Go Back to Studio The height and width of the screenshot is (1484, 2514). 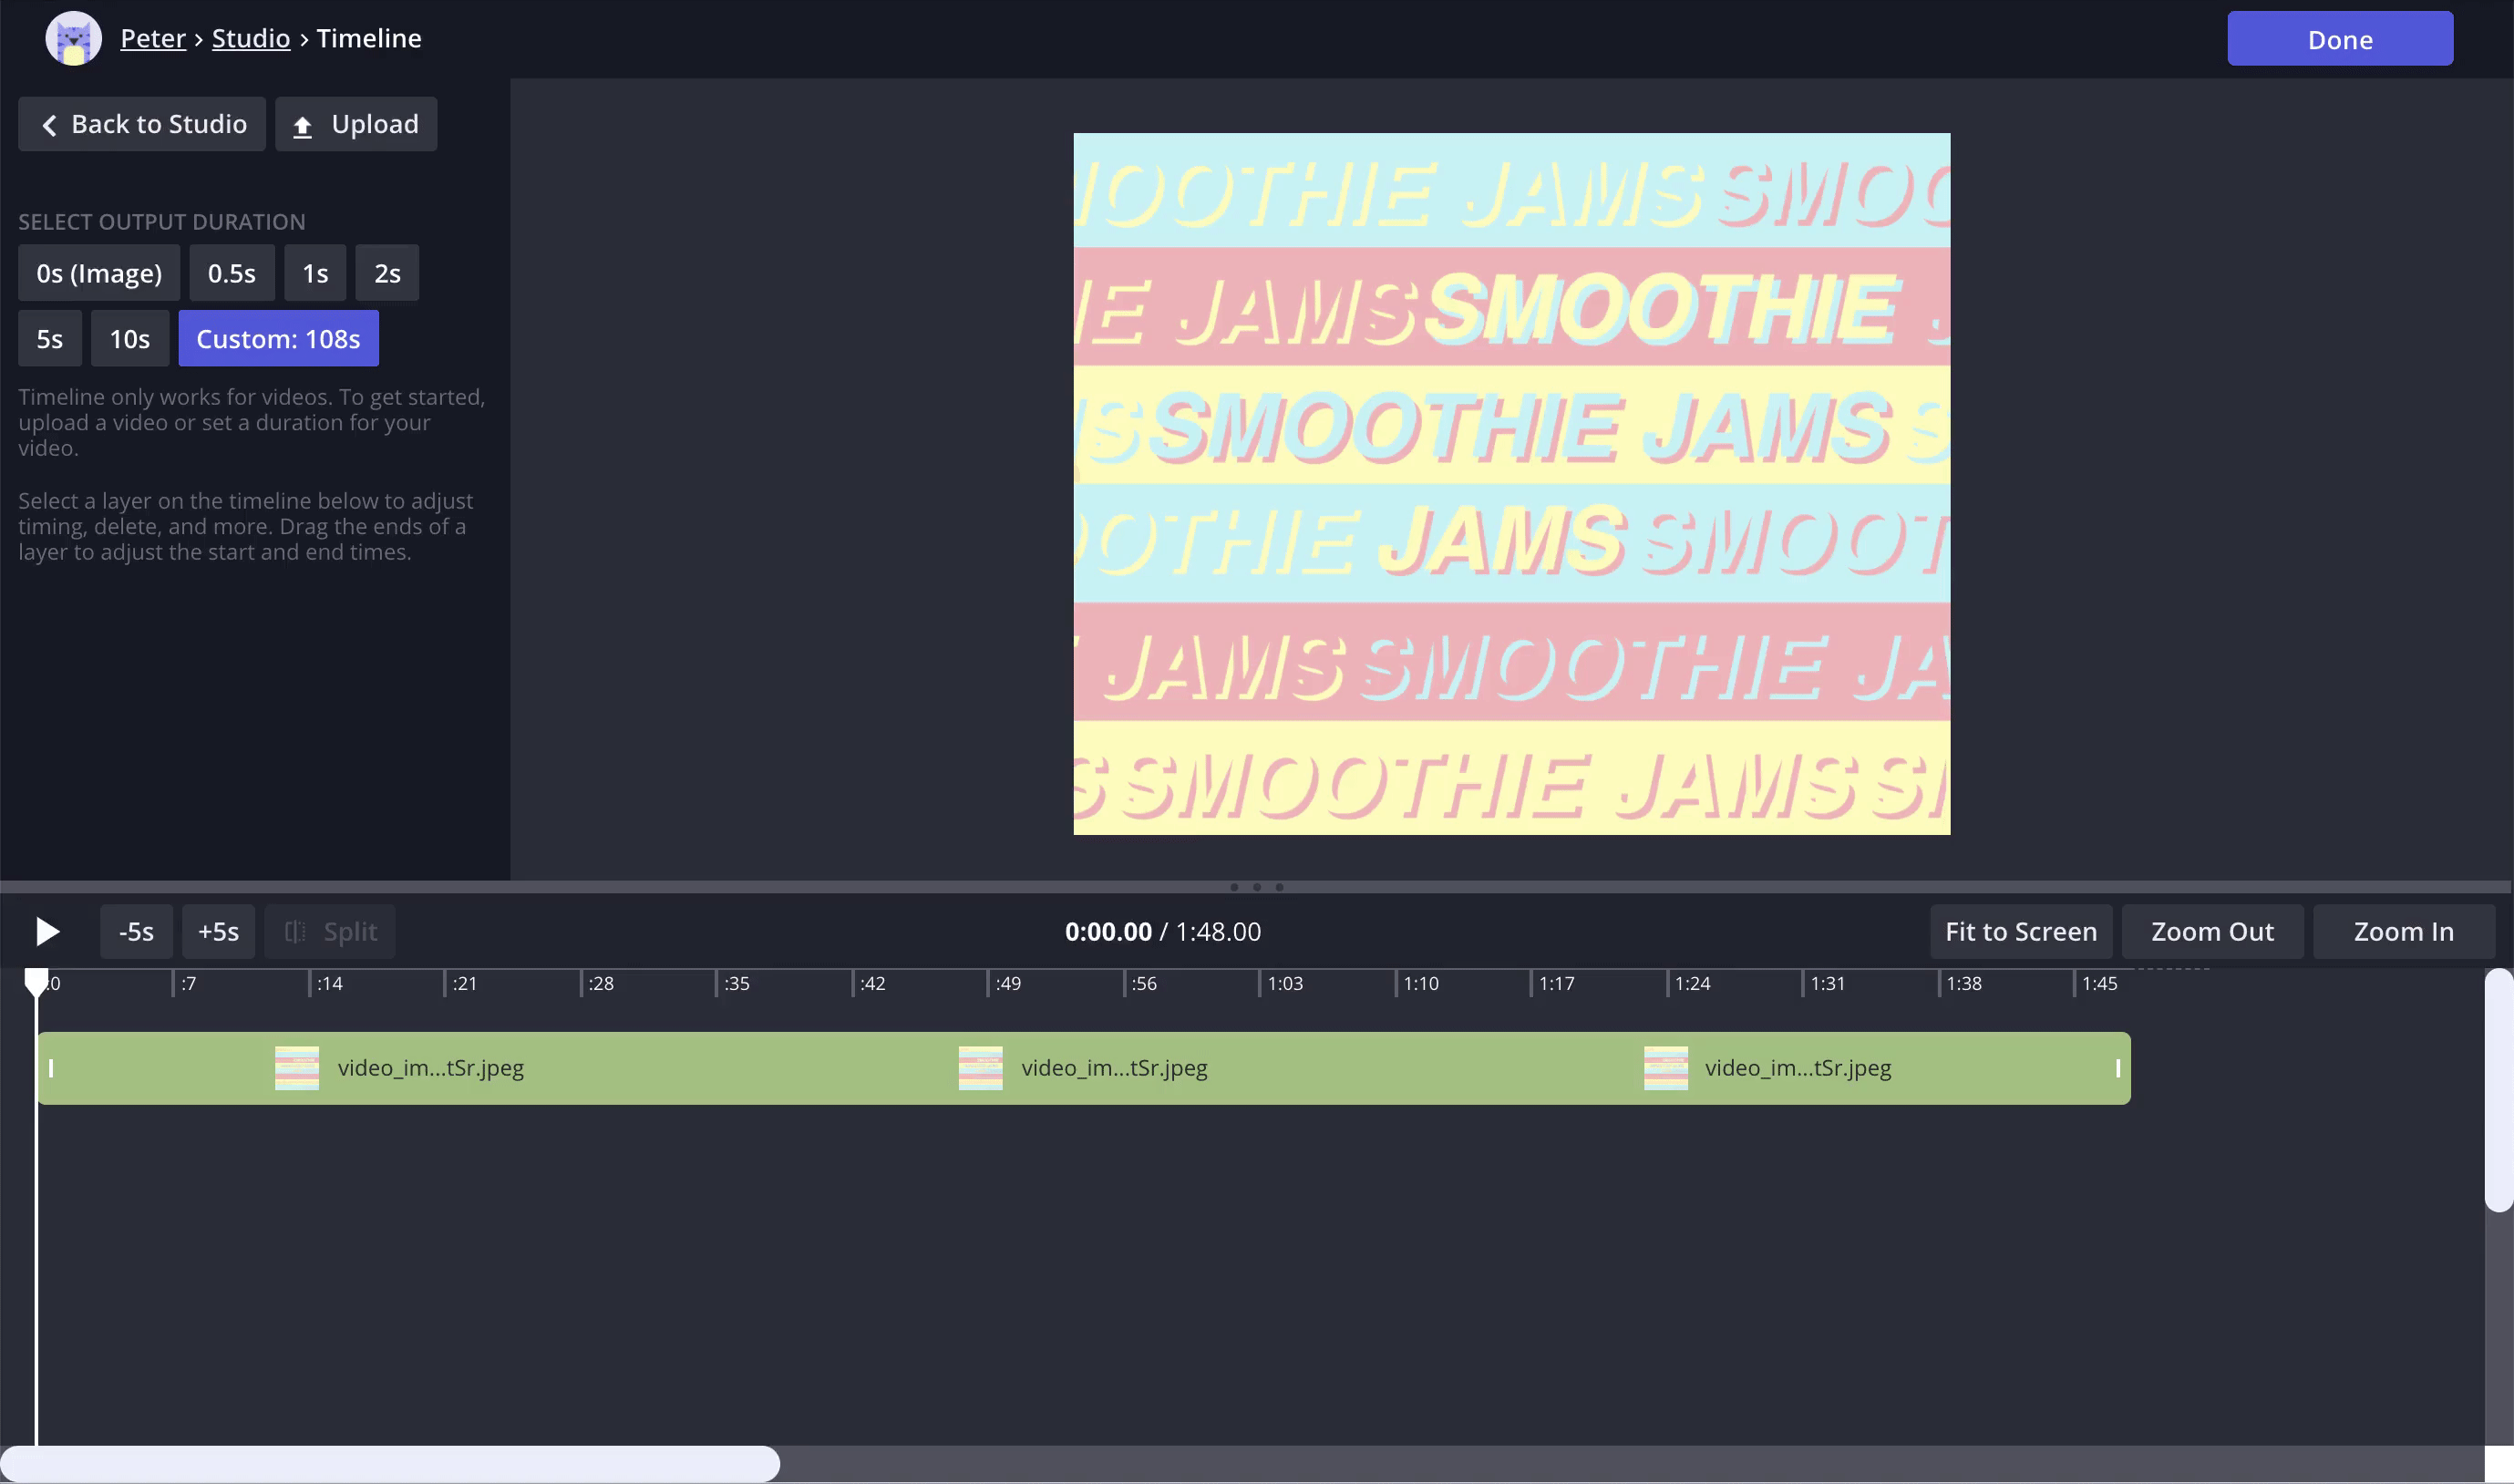(142, 124)
